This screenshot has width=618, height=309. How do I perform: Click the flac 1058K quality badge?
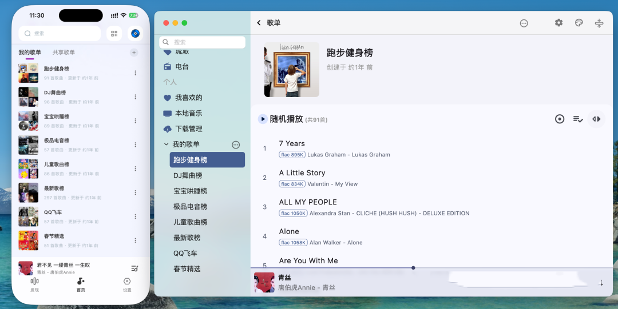click(x=293, y=243)
